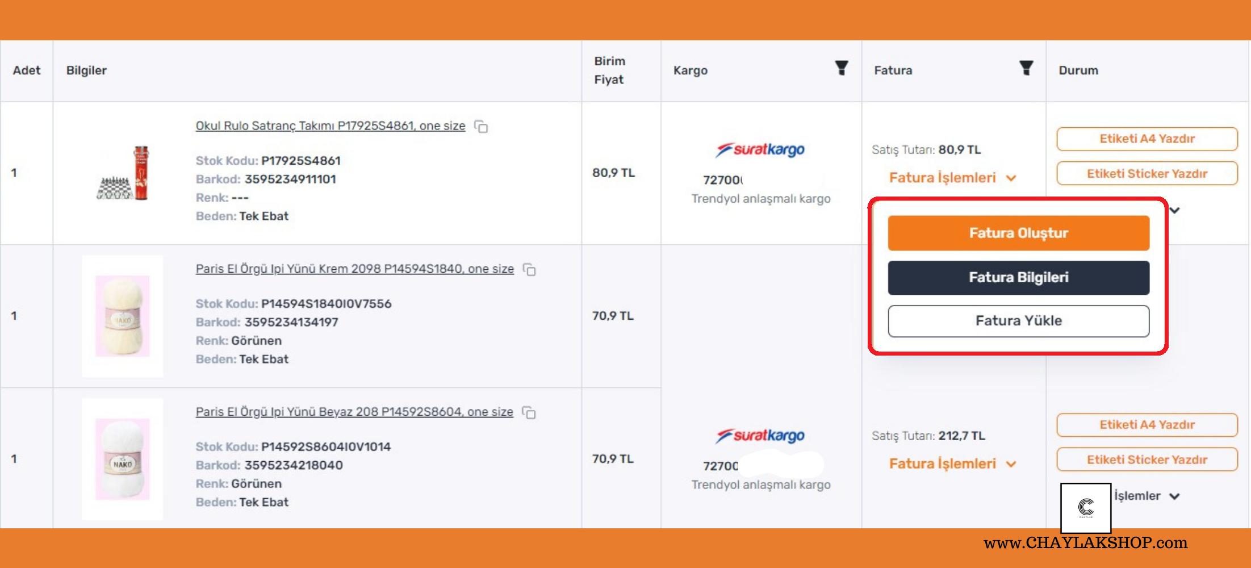The width and height of the screenshot is (1251, 568).
Task: Print A4 label for the chess set order
Action: pyautogui.click(x=1147, y=139)
